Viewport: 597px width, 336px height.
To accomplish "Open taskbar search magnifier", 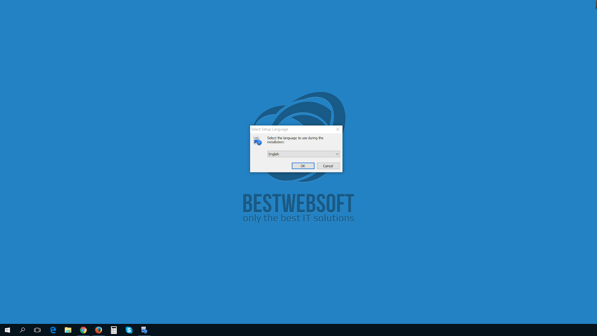I will (22, 330).
